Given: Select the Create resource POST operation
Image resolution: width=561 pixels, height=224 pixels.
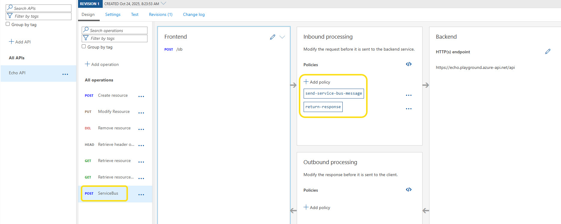Looking at the screenshot, I should [x=113, y=96].
